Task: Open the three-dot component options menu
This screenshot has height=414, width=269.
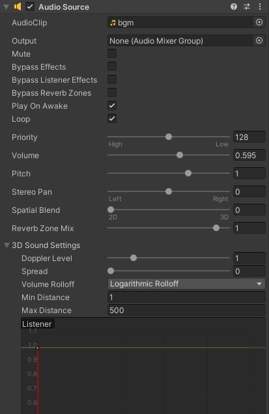Action: 260,7
